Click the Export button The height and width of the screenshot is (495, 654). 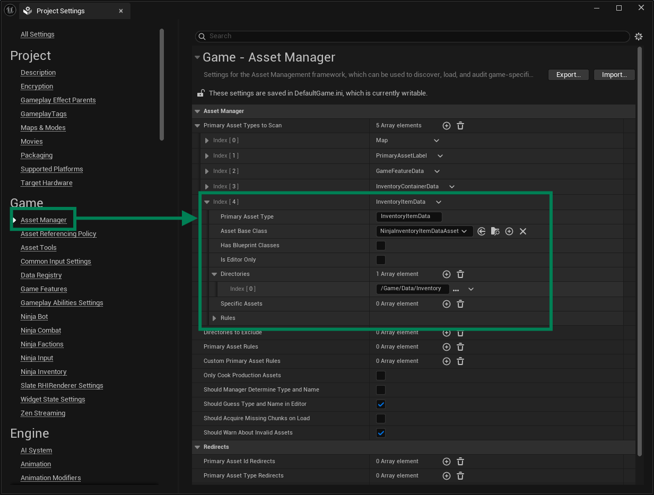(568, 74)
